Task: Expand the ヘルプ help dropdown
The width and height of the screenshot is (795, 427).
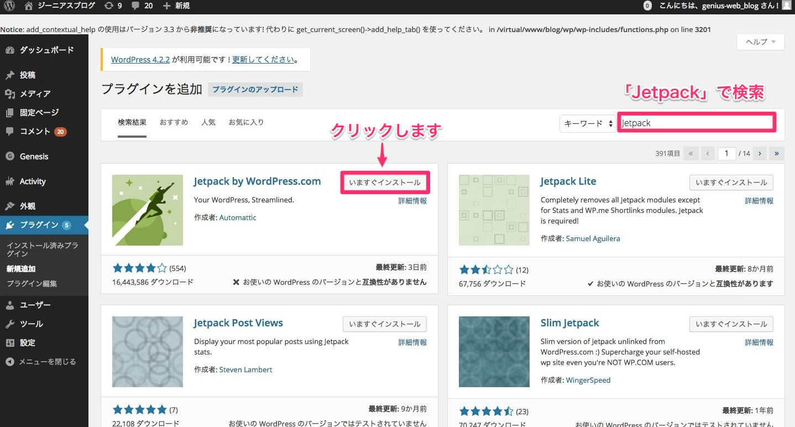Action: (x=761, y=42)
